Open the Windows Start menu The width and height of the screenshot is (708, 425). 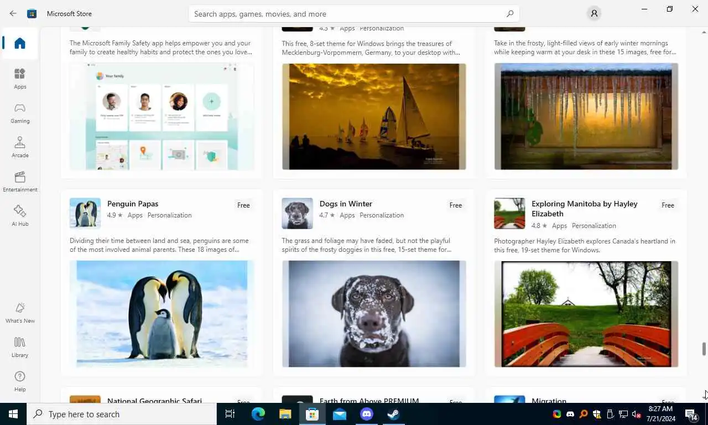13,414
